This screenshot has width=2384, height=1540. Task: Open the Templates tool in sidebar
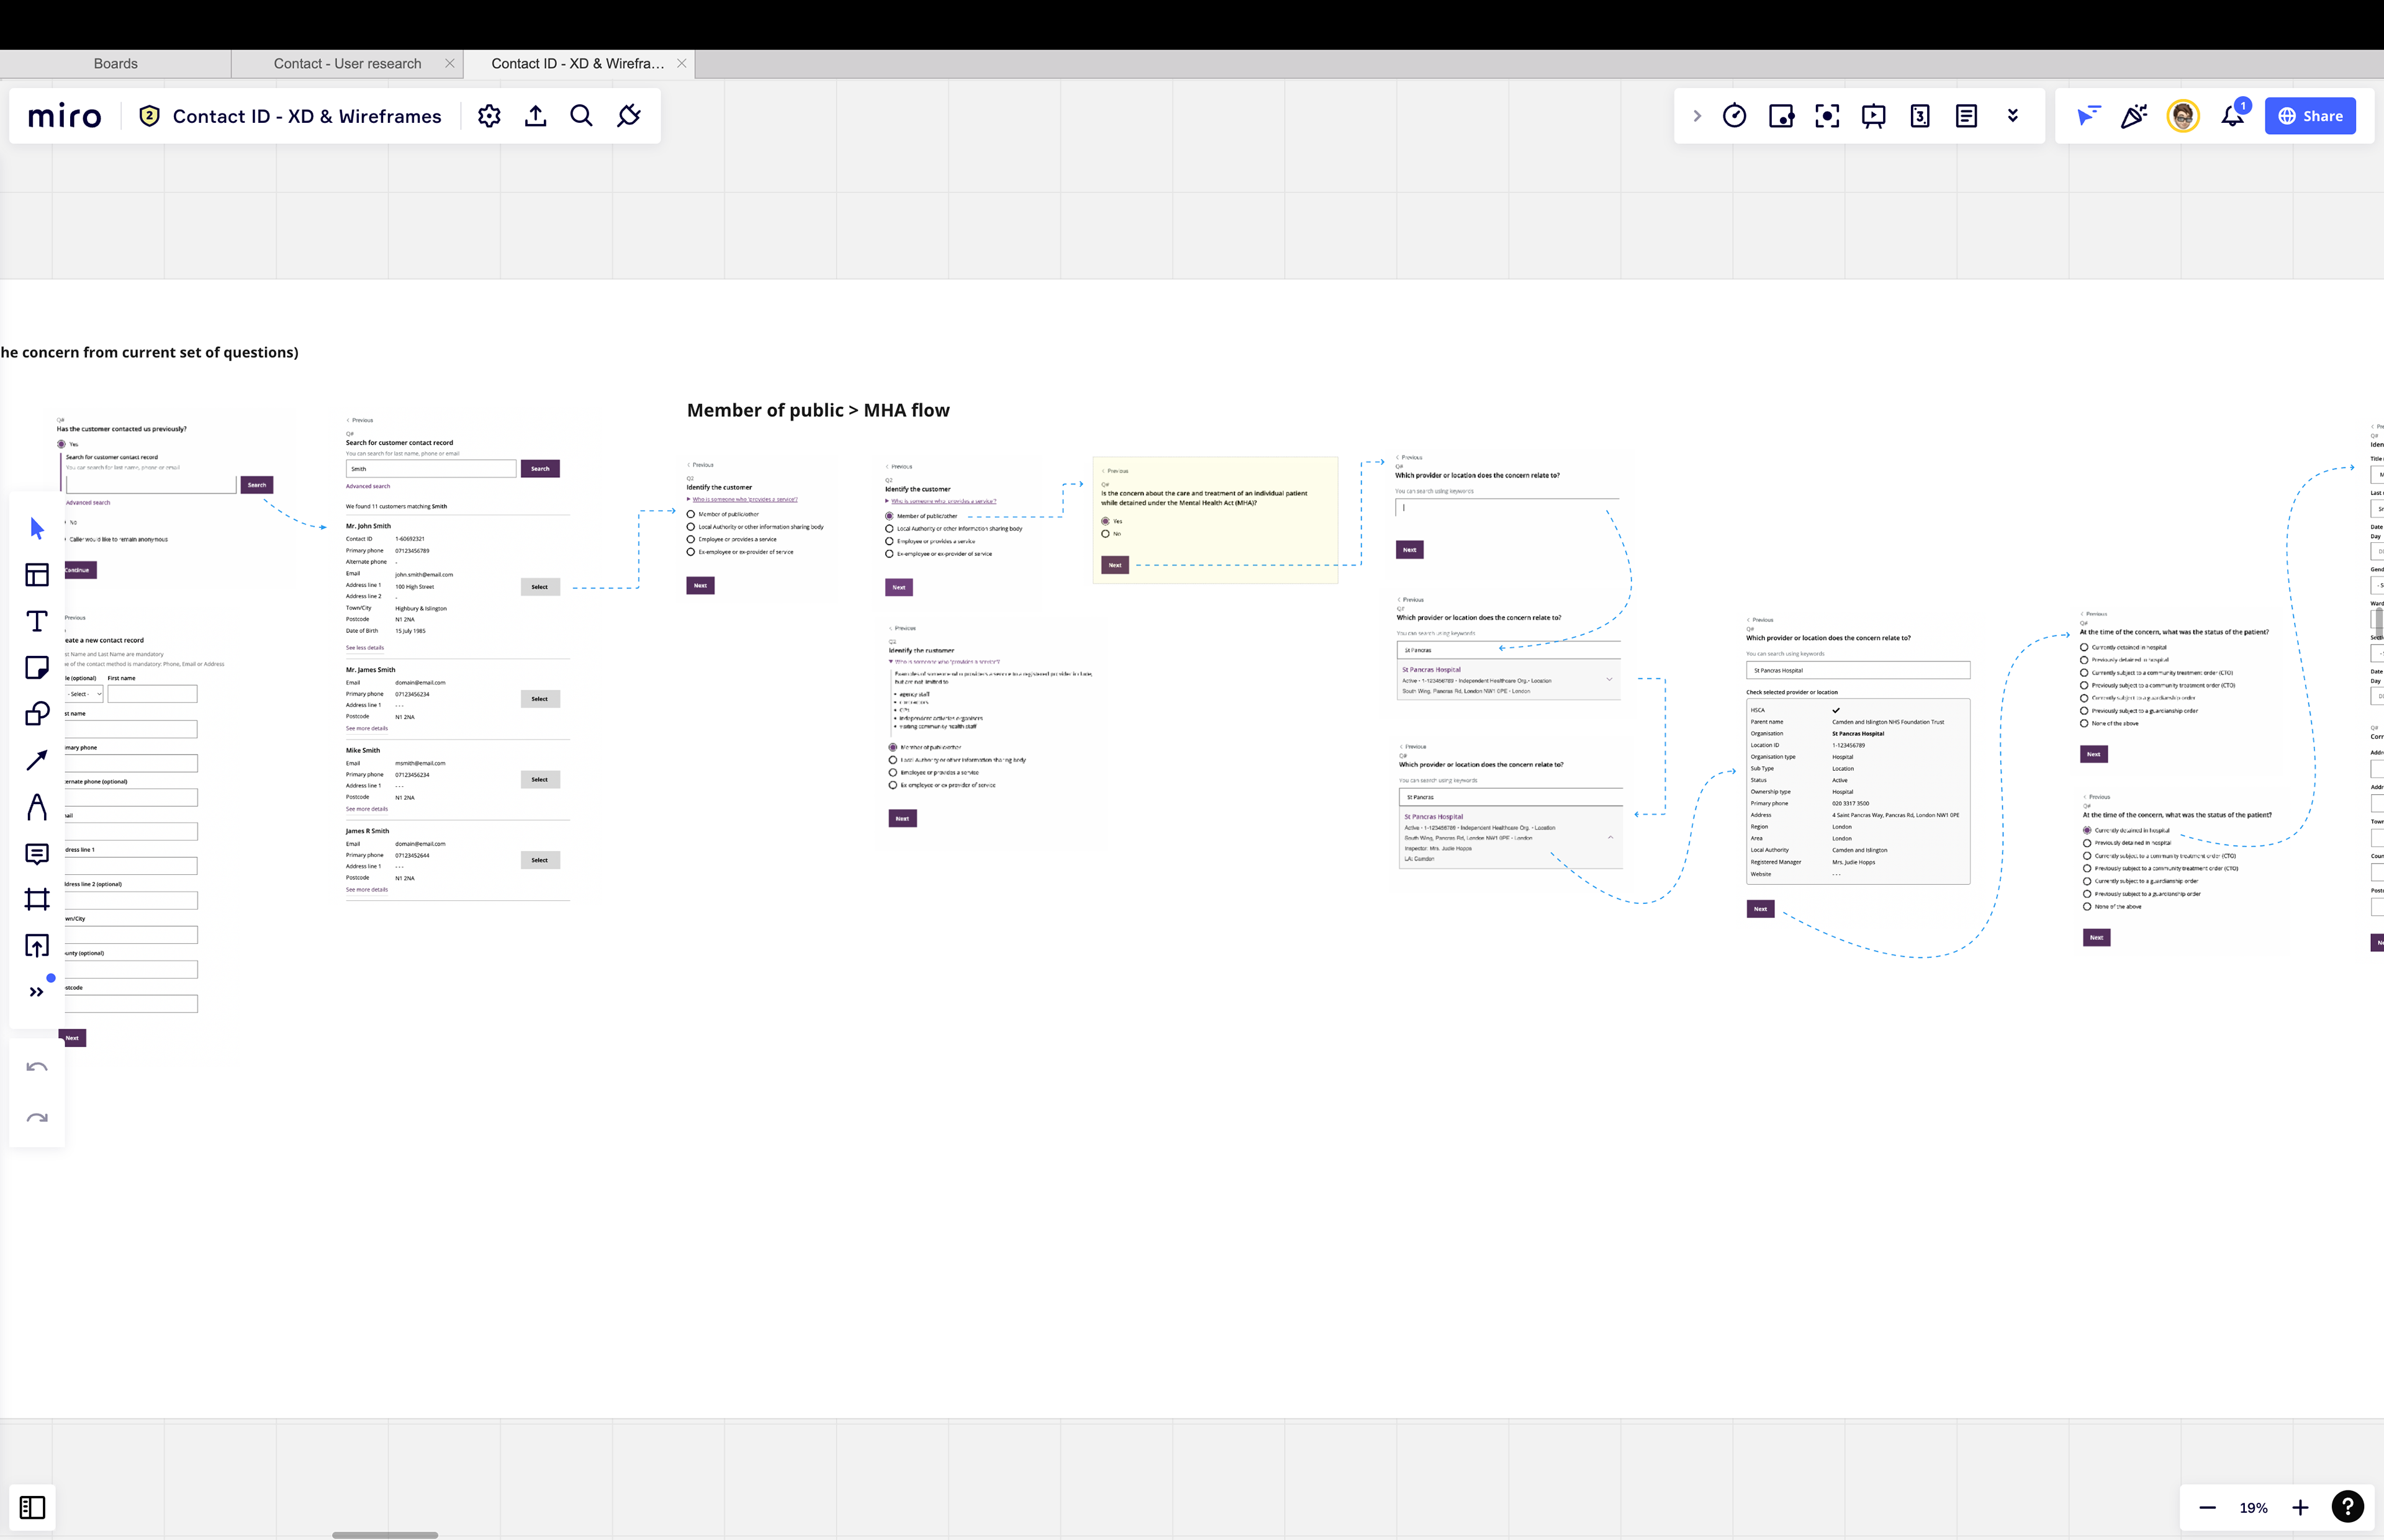37,575
